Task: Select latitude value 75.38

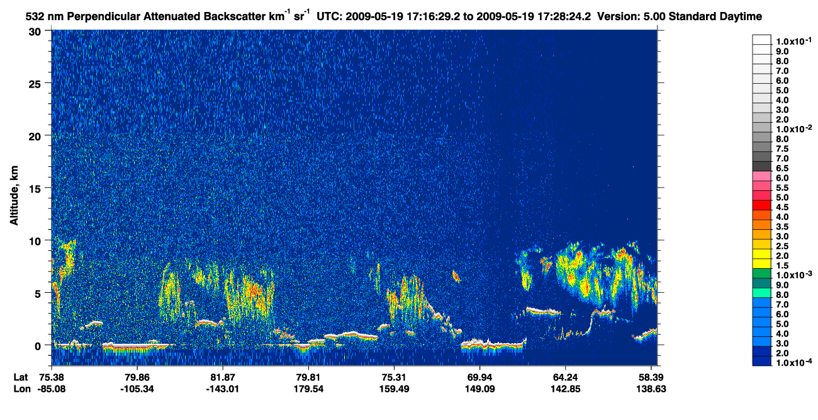Action: point(52,378)
